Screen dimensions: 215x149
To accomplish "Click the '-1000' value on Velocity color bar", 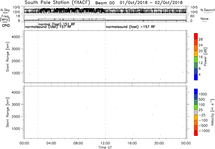I will (x=204, y=131).
